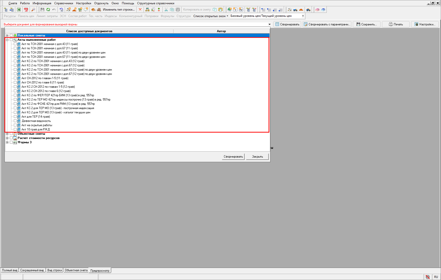Click the RU language indicator in status bar
The image size is (441, 280).
pos(436,277)
